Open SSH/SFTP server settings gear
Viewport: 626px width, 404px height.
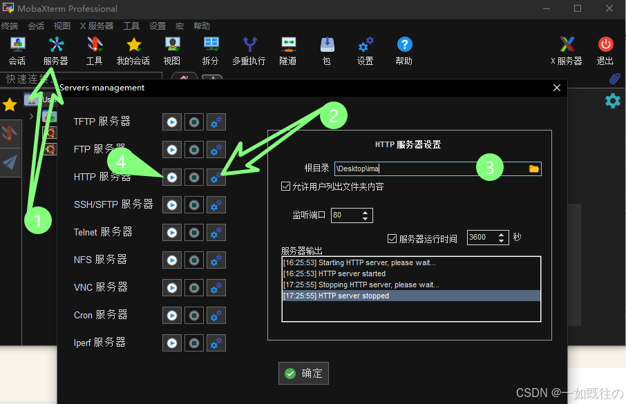click(x=216, y=205)
